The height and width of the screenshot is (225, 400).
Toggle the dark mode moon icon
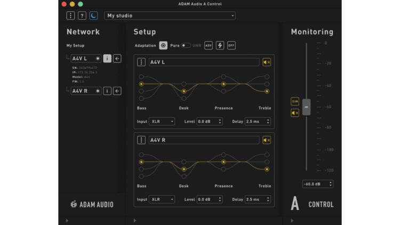(93, 15)
